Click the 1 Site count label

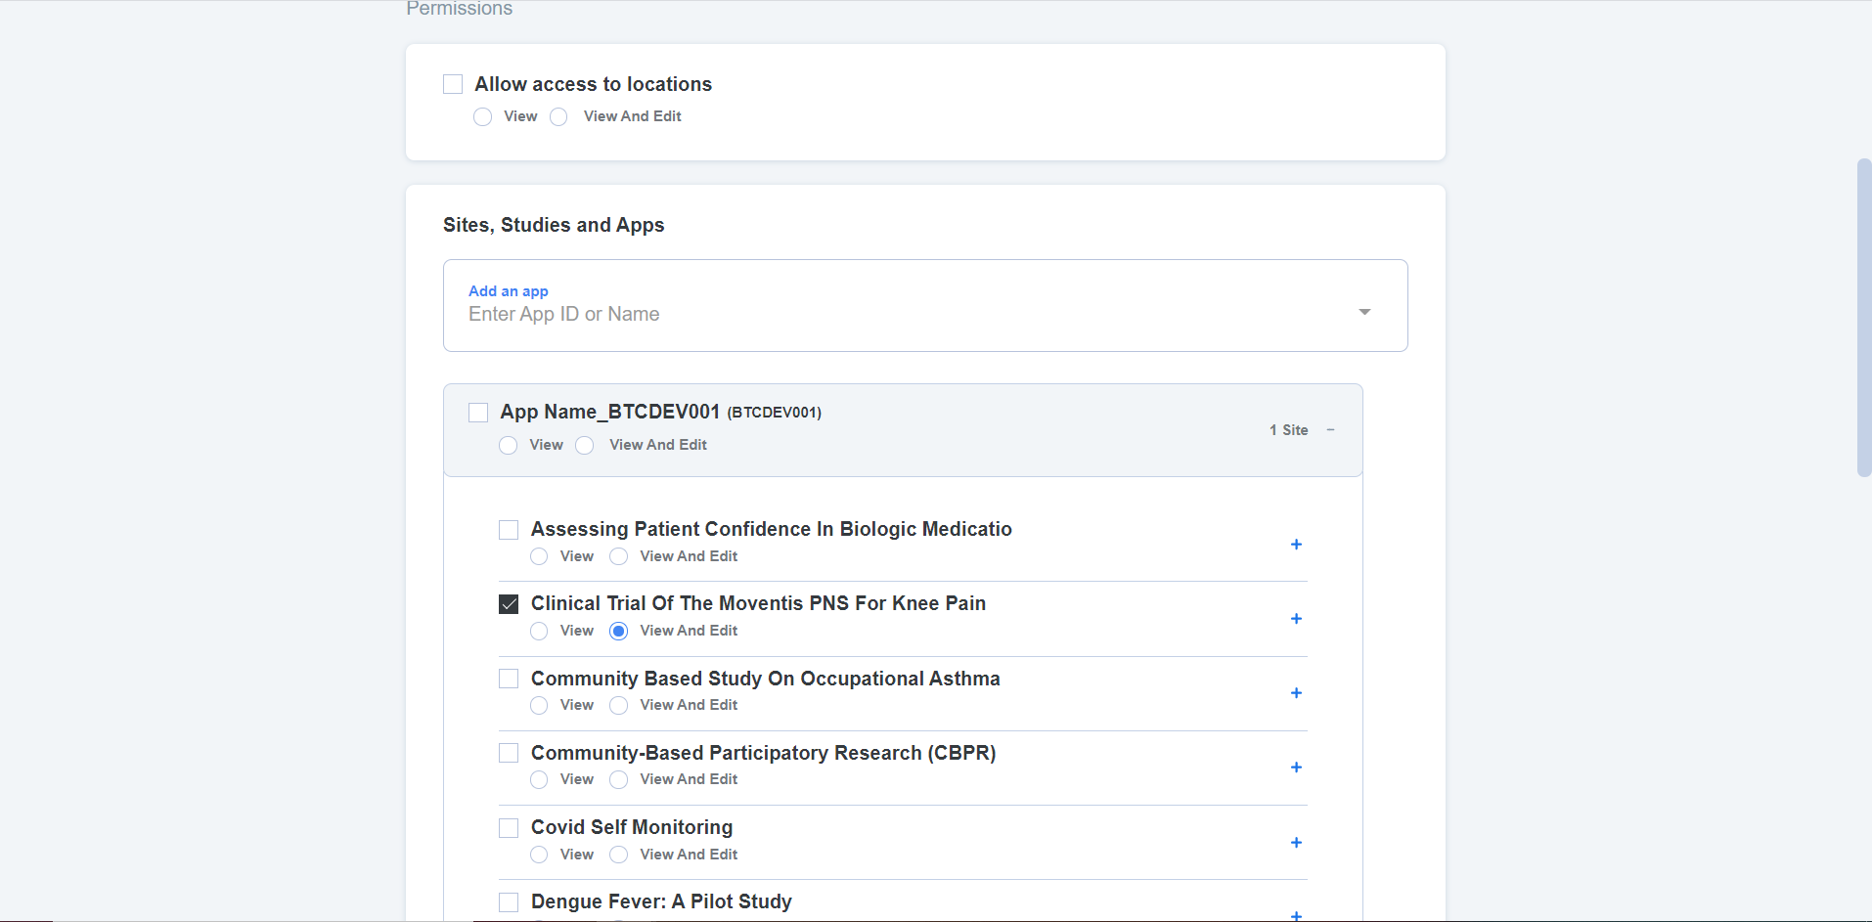pos(1288,430)
